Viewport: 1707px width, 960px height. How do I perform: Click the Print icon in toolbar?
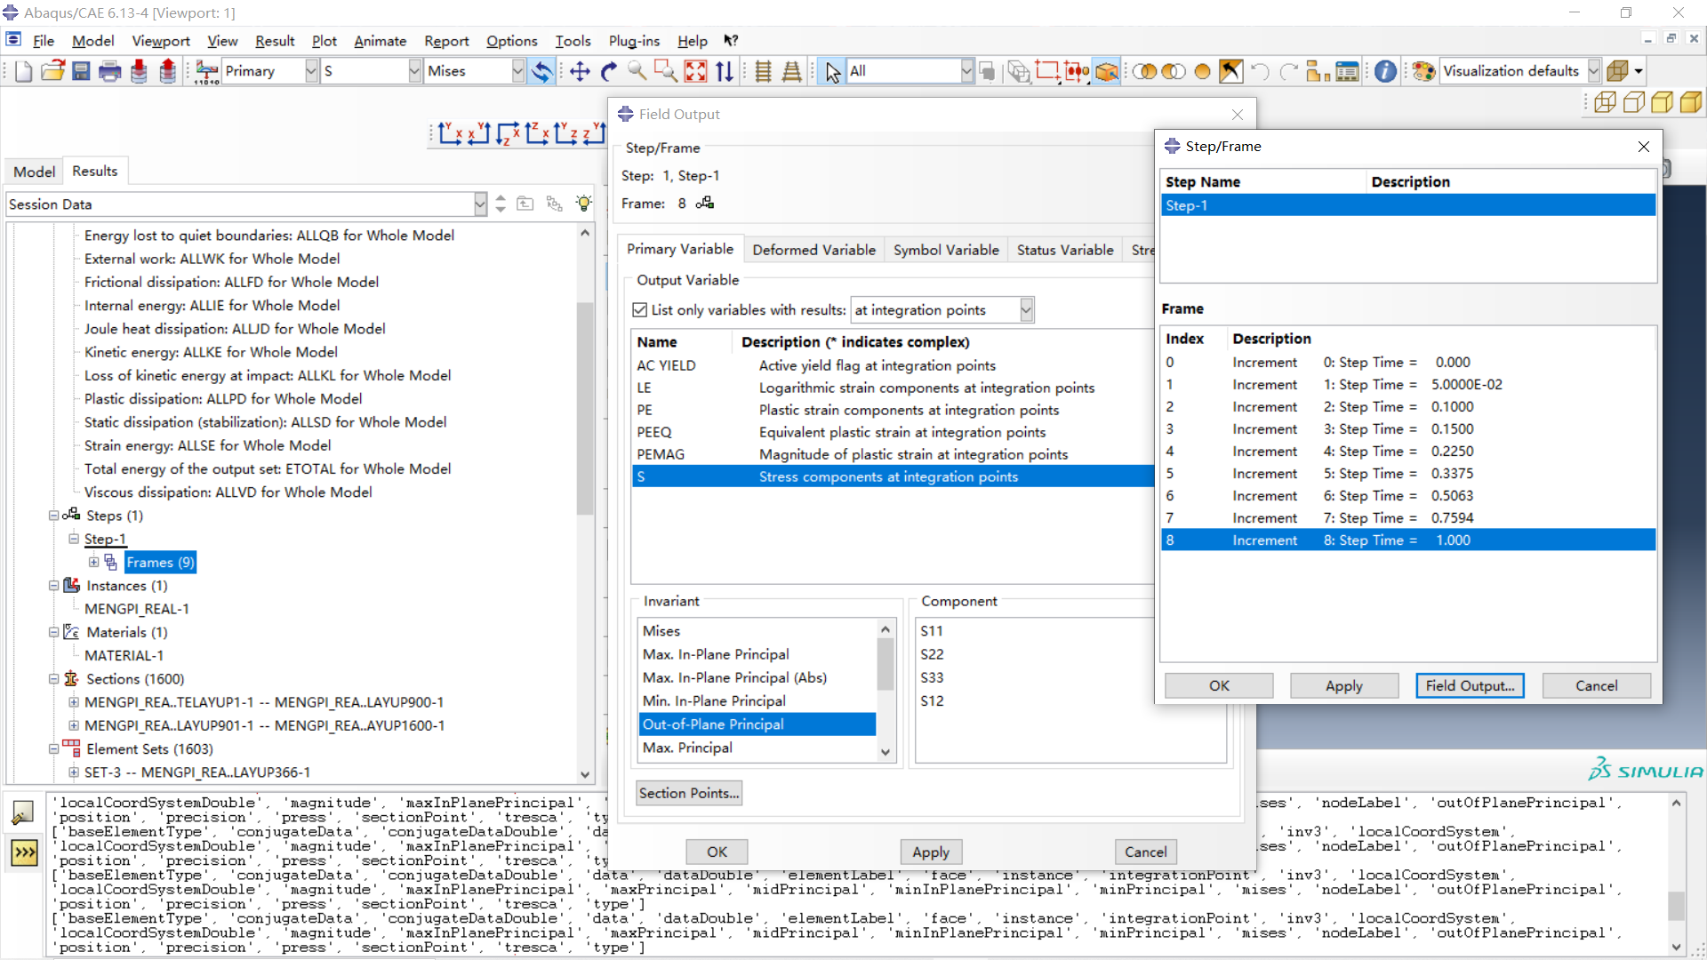[110, 71]
